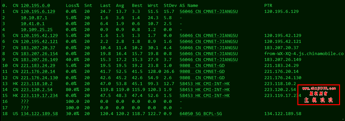Click hop 1's 56046 CN CMNET-JIANGSU link
Screen dimensions: 345x121
click(x=209, y=12)
